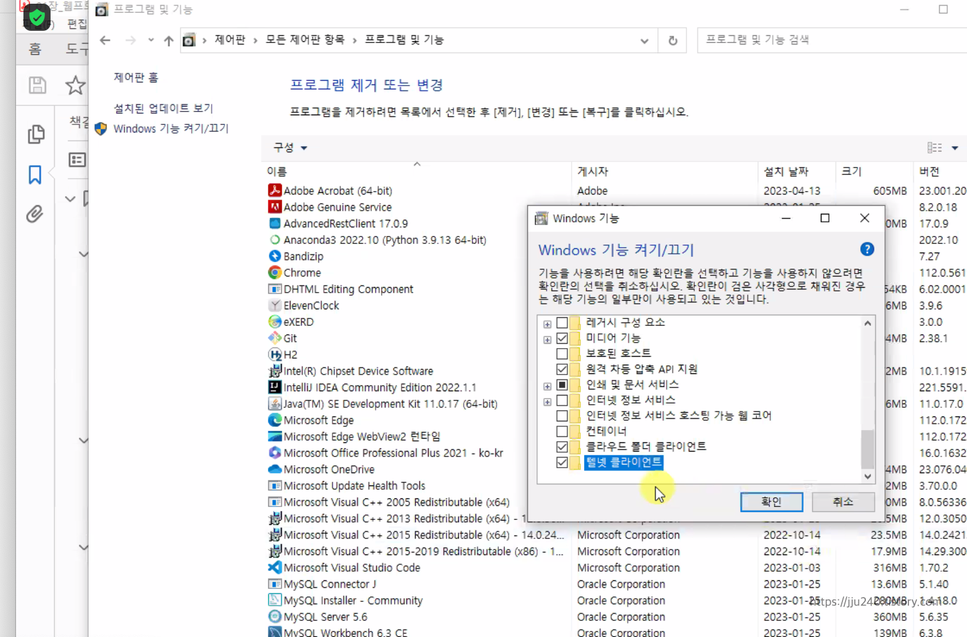The width and height of the screenshot is (967, 637).
Task: Click the bookmark icon in left sidebar
Action: [35, 174]
